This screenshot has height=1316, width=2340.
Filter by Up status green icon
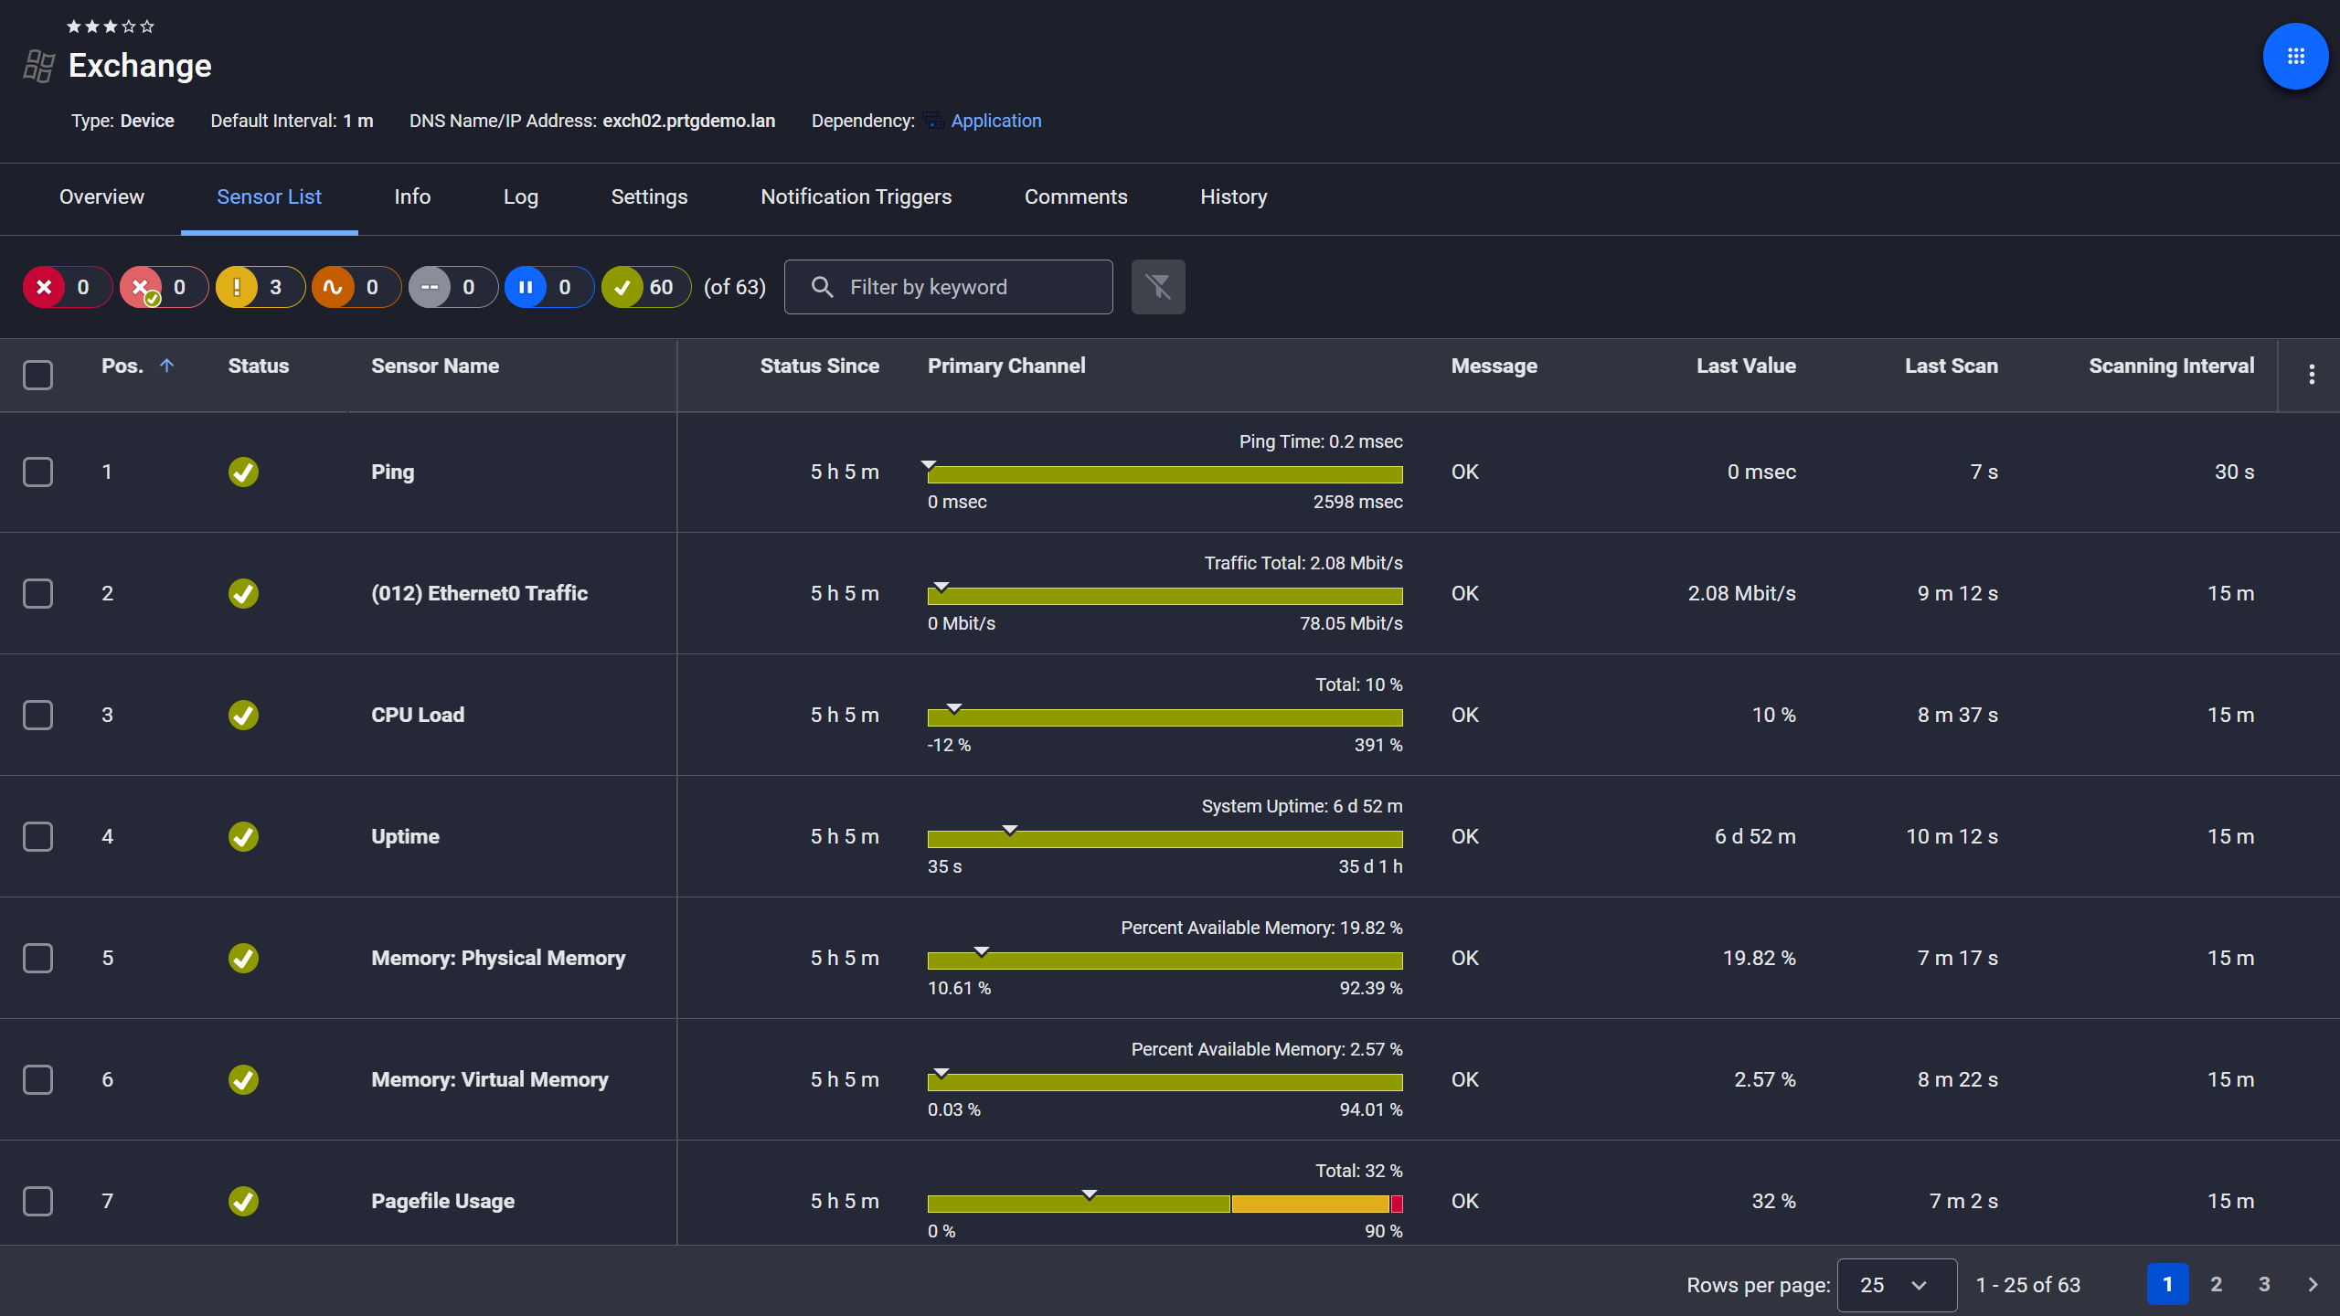tap(622, 287)
